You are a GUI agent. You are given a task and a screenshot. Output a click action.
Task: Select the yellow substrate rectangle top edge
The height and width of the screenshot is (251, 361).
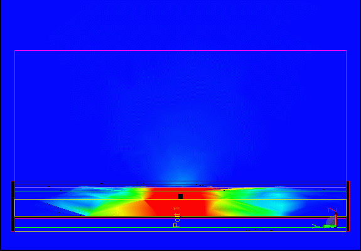(181, 200)
